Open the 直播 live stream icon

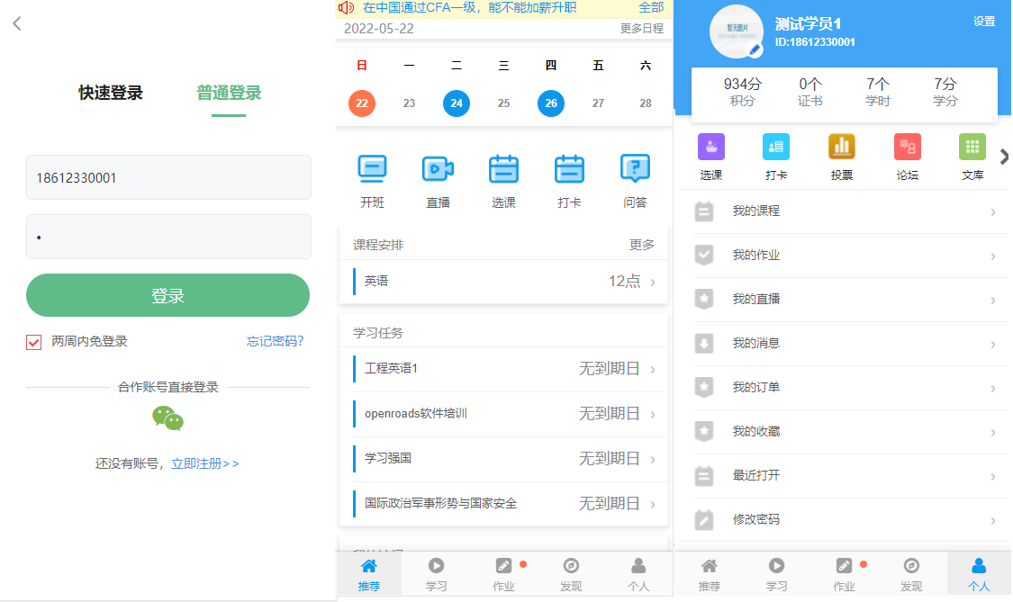click(438, 169)
